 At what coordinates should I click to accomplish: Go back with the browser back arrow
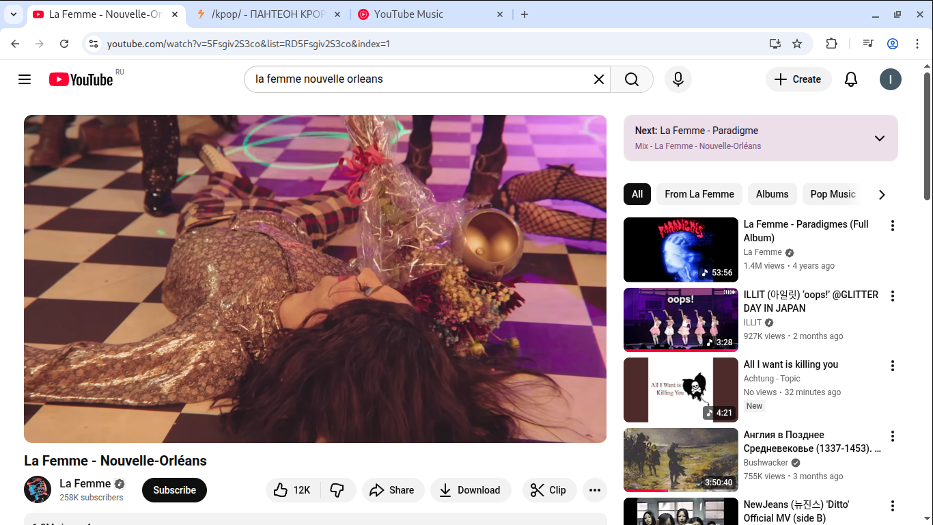[x=15, y=44]
